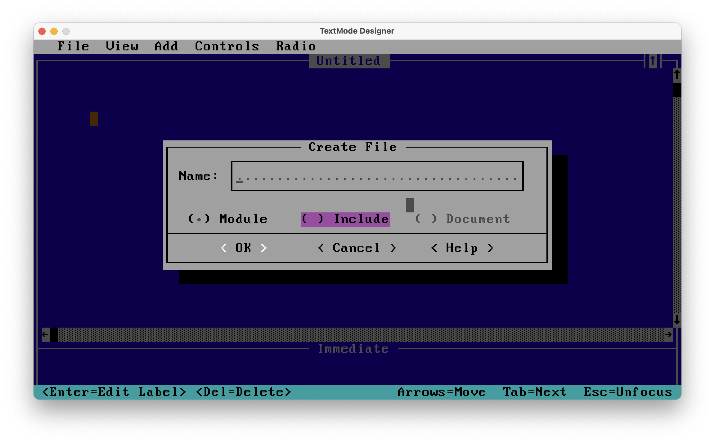
Task: Select the Document radio button
Action: tap(462, 219)
